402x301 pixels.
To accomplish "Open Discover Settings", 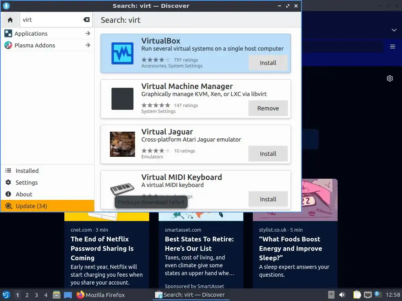I will click(x=48, y=183).
